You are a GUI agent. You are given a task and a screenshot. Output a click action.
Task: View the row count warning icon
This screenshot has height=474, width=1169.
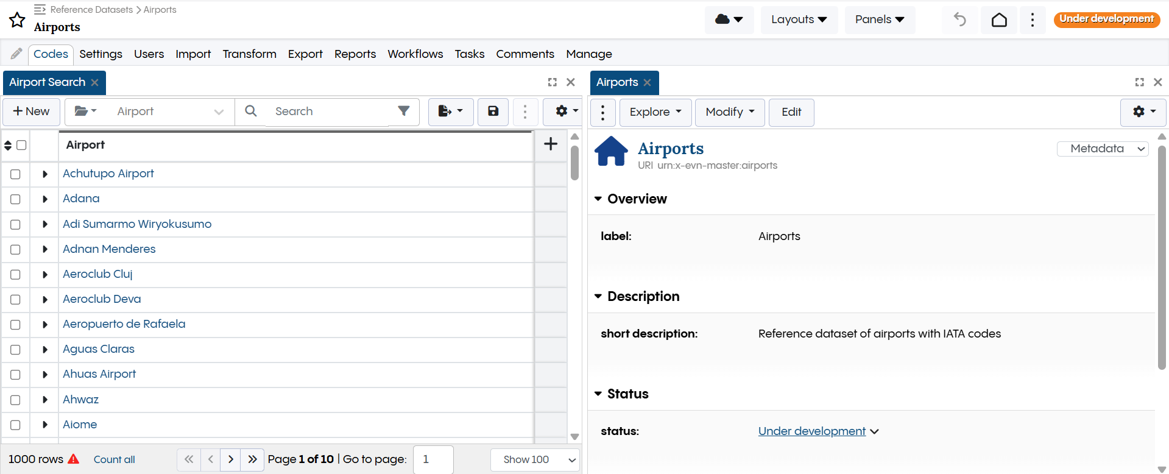coord(74,459)
